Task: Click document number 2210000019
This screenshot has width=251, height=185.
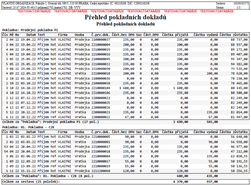Action: pyautogui.click(x=101, y=166)
